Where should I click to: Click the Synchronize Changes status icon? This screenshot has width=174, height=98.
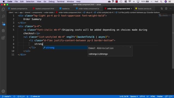click(14, 96)
